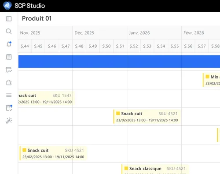220x174 pixels.
Task: Open the magic wand icon in sidebar
Action: [9, 121]
